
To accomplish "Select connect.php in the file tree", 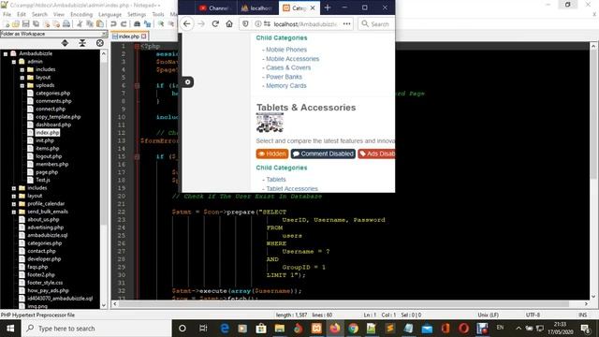I will pyautogui.click(x=51, y=109).
